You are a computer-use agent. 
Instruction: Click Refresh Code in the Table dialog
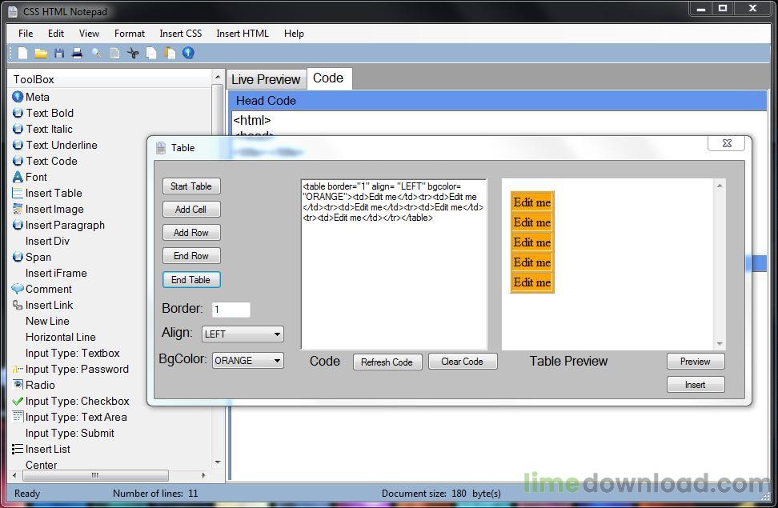[387, 362]
